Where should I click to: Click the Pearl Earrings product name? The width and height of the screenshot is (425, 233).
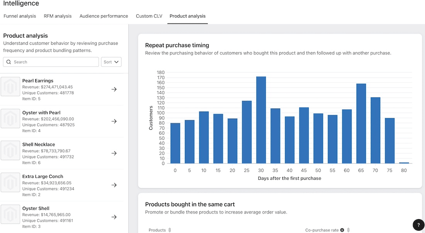(x=38, y=80)
